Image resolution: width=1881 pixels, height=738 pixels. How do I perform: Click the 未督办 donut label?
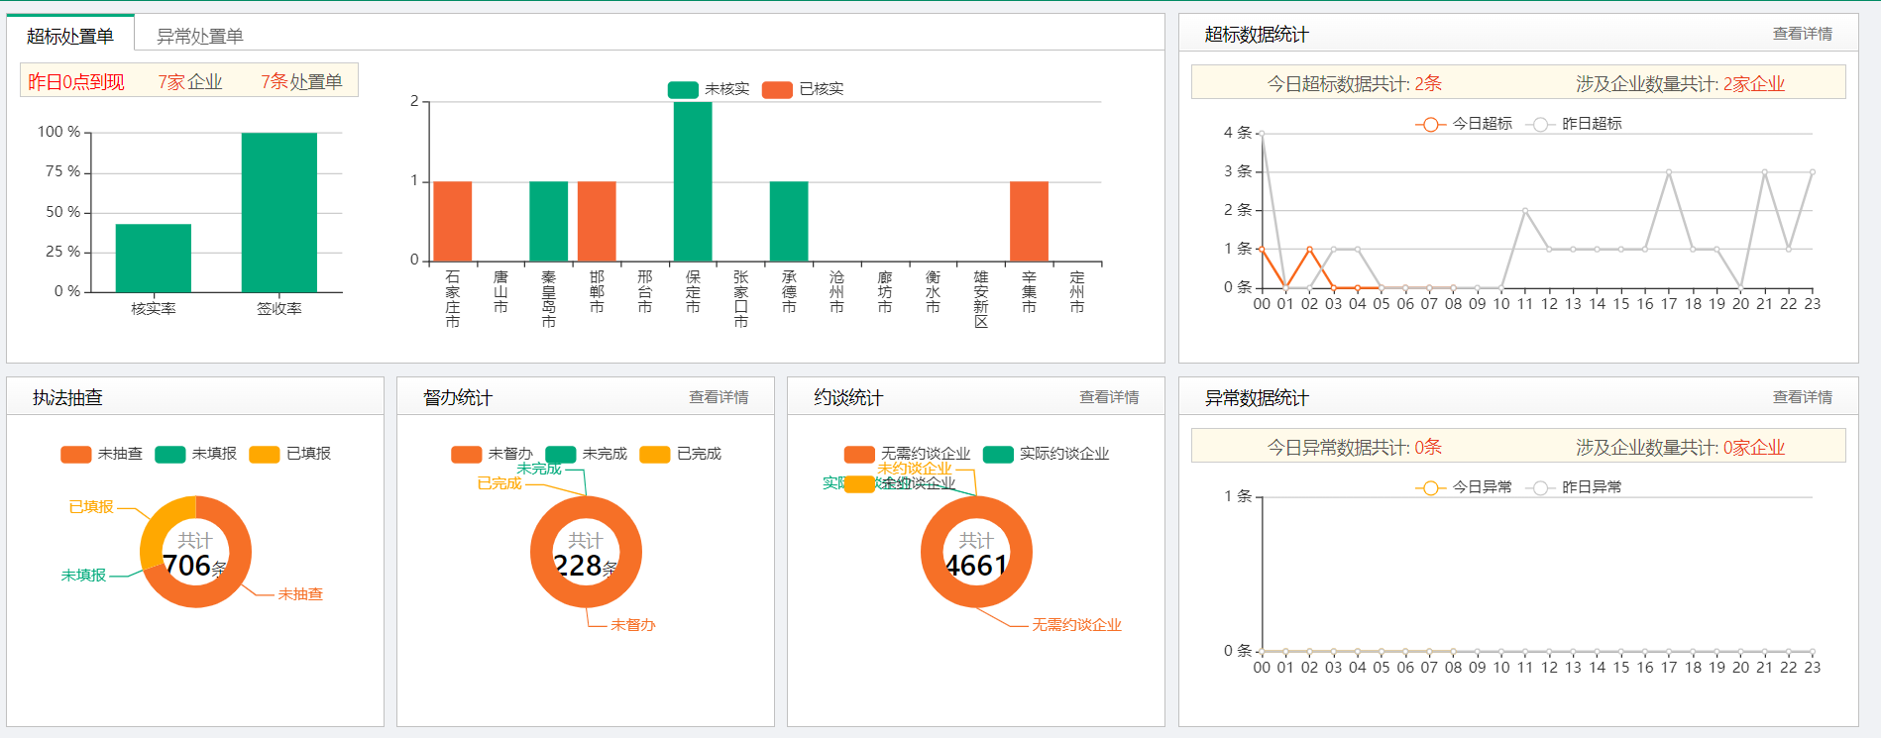633,625
